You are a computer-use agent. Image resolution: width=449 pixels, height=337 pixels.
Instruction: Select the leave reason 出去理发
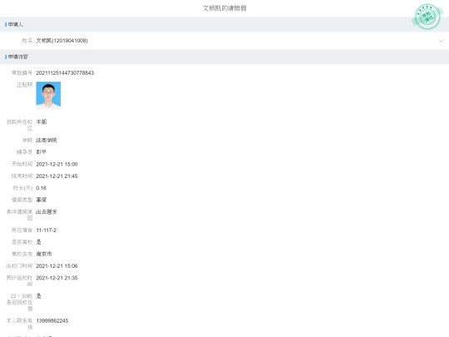(47, 212)
